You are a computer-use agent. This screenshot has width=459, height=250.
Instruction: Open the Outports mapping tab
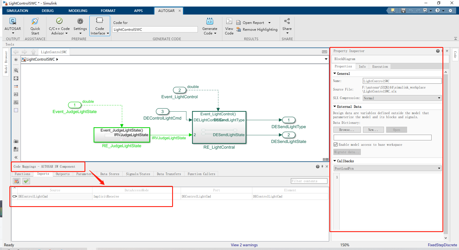tap(63, 174)
